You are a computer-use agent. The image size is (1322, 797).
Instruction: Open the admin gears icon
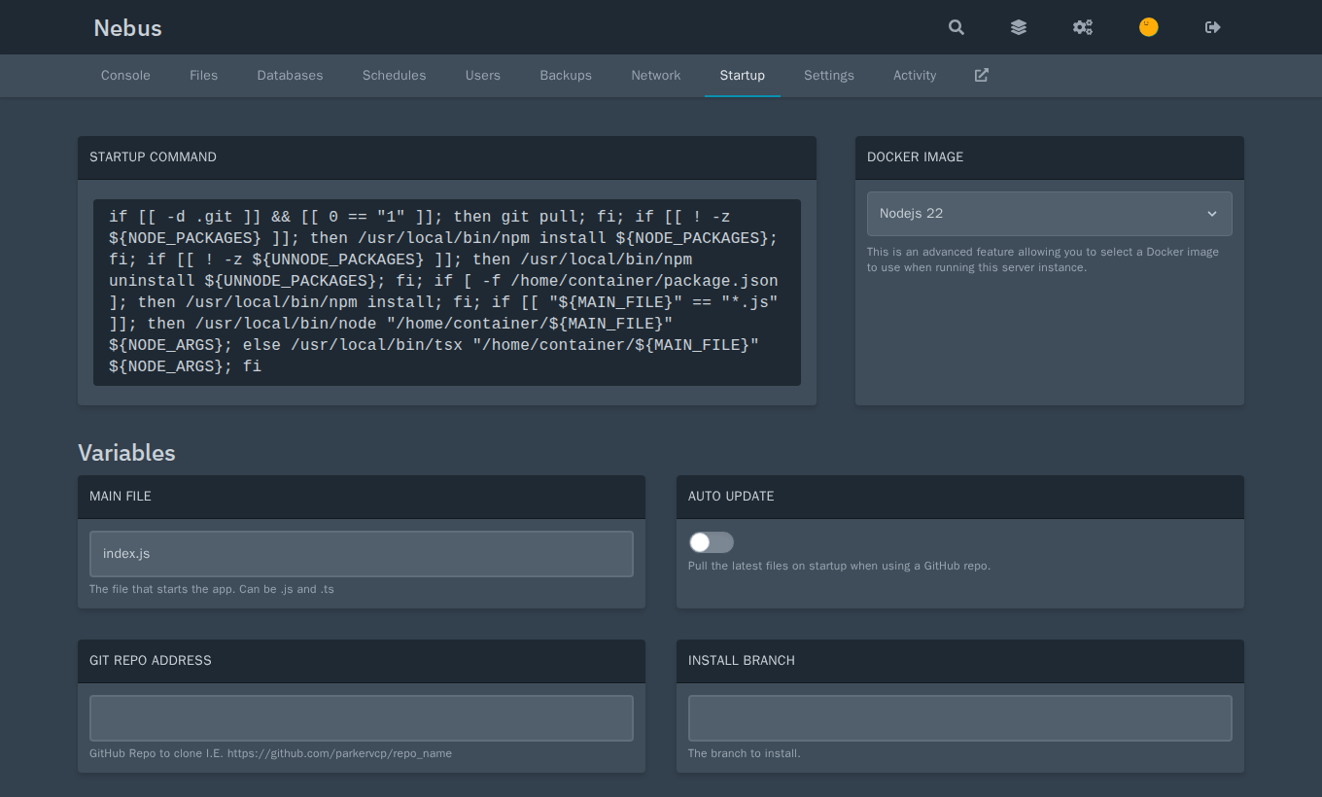1083,27
